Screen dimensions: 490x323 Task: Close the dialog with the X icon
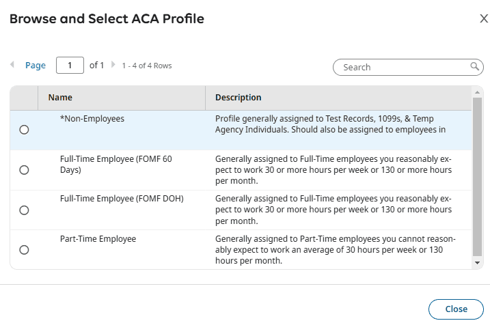[x=484, y=19]
